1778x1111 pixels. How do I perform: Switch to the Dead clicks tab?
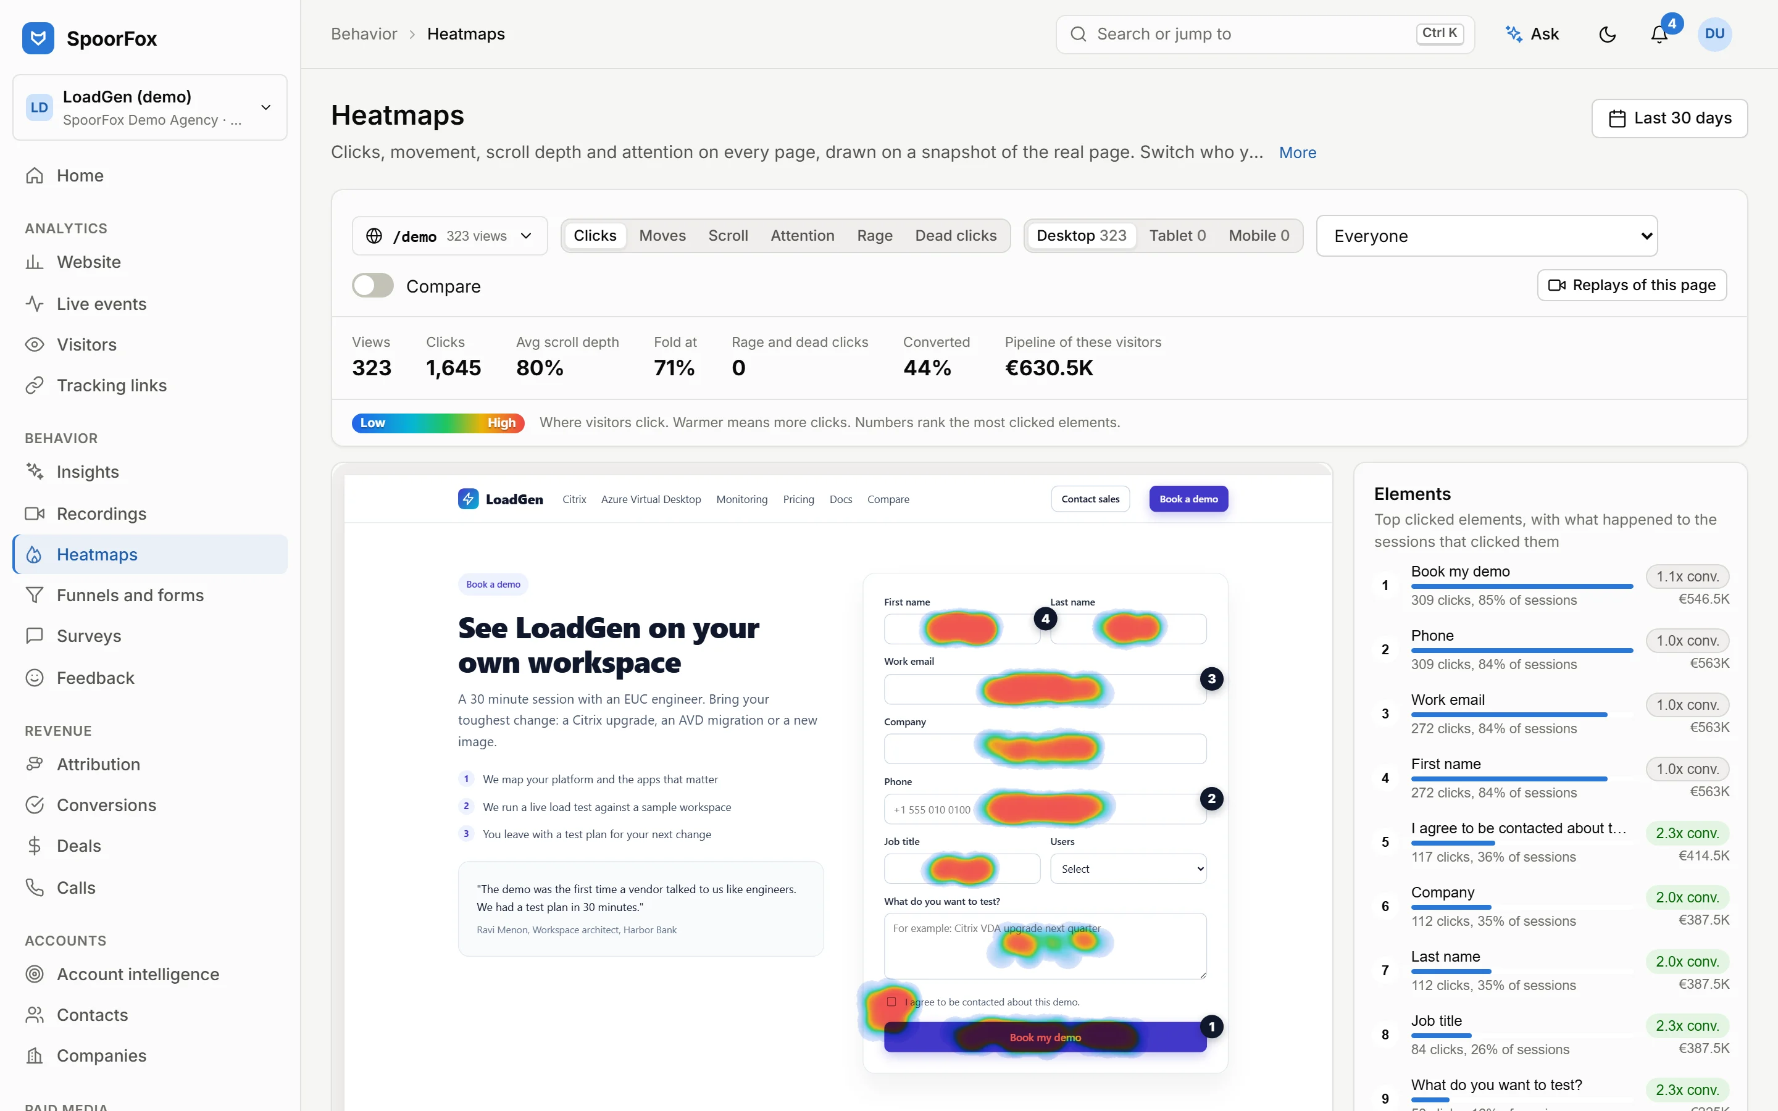(x=956, y=236)
